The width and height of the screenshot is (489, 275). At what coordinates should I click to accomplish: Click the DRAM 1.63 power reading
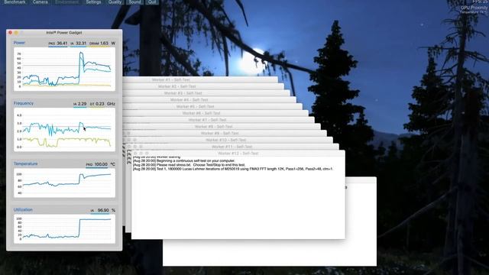click(99, 44)
